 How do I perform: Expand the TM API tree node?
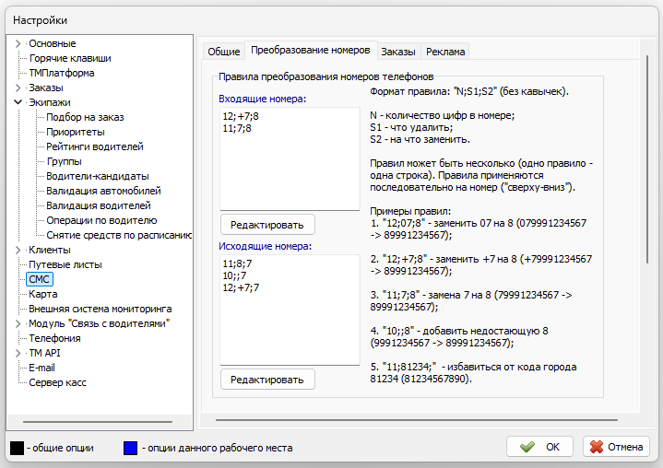[18, 353]
